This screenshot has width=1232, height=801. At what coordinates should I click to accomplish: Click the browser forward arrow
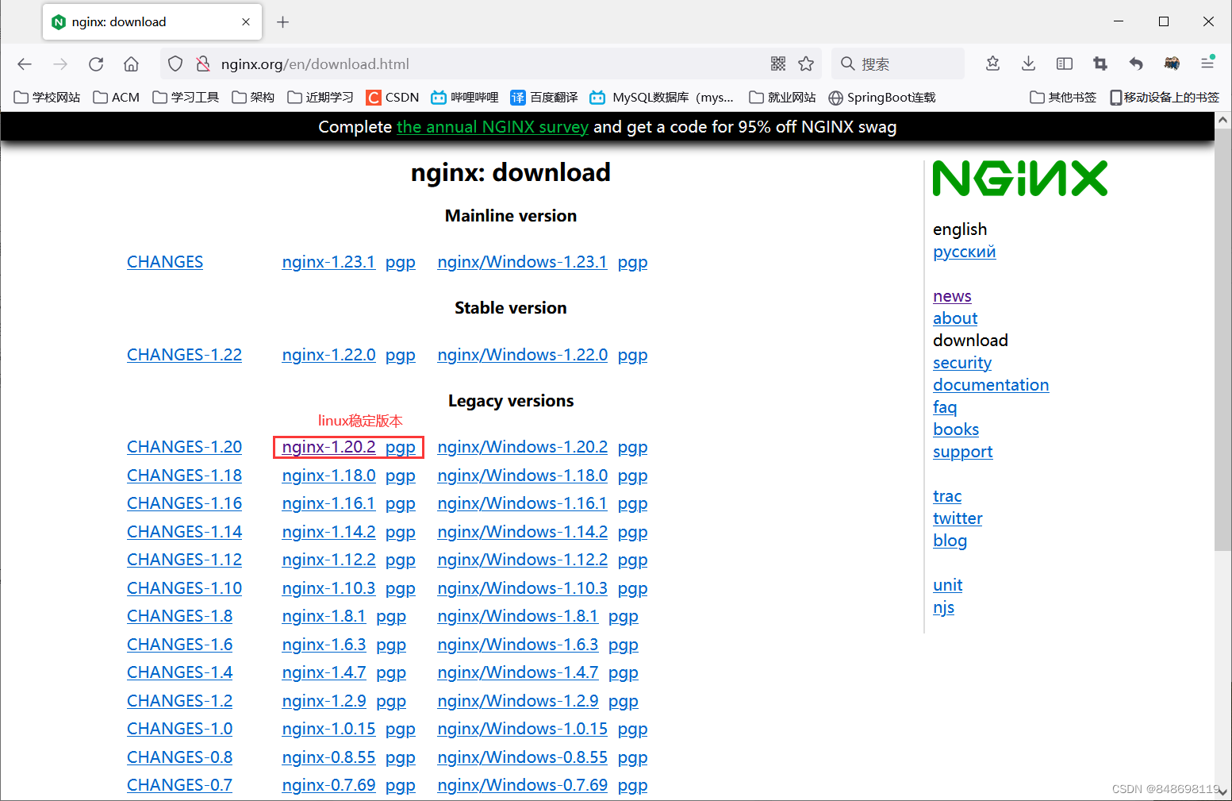click(60, 64)
